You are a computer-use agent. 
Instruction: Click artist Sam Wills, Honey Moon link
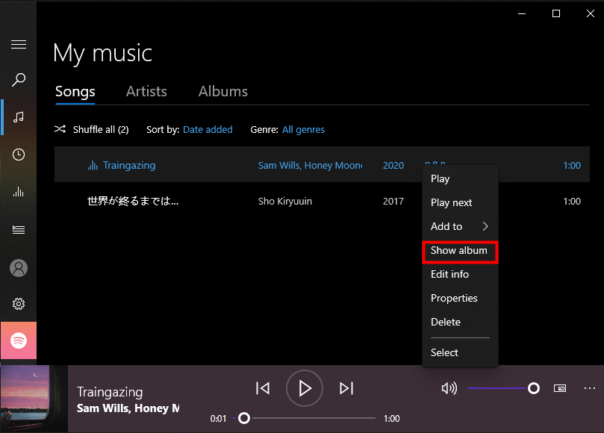[310, 165]
